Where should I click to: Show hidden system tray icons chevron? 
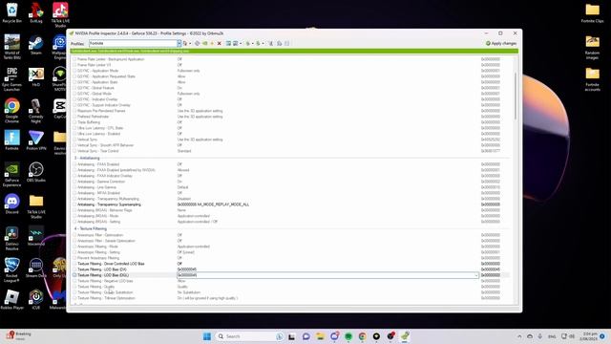click(519, 336)
